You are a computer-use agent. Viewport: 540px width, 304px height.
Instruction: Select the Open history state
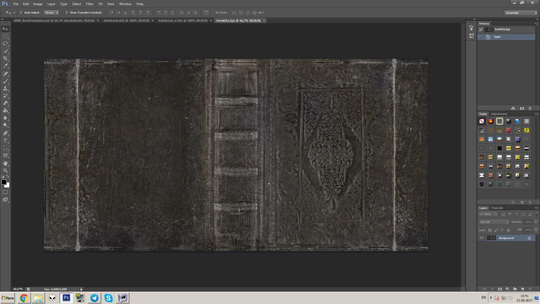(497, 37)
